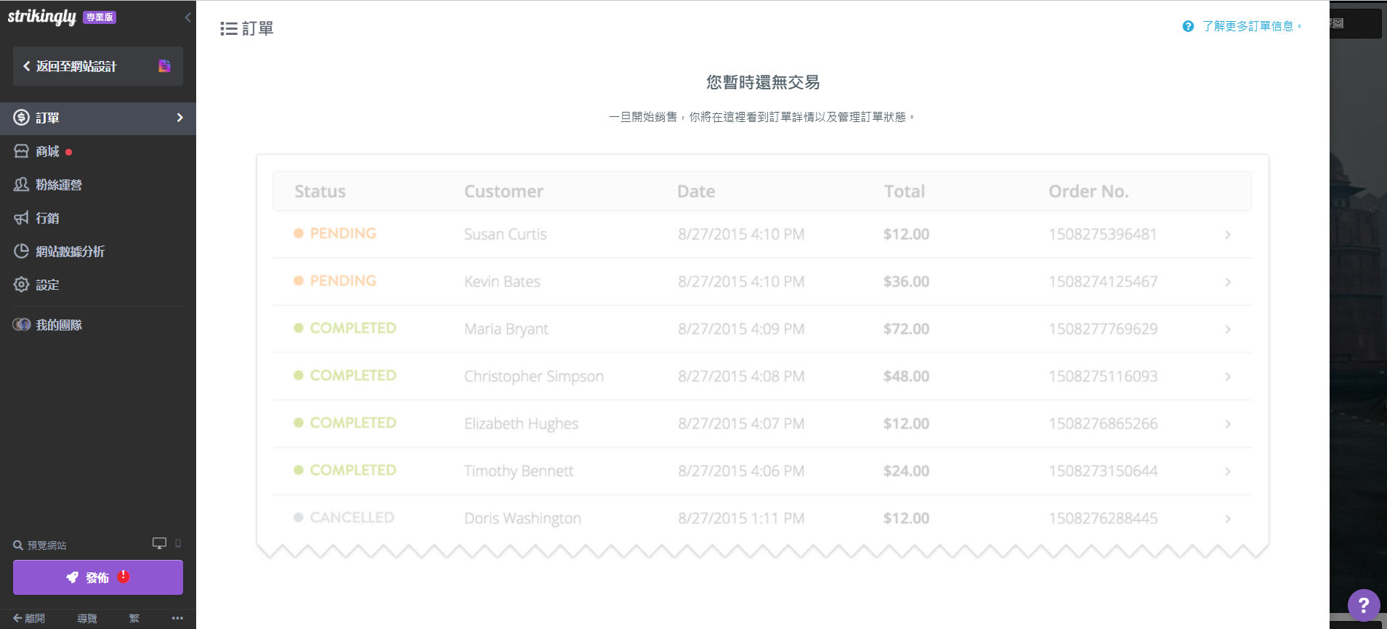Click the 專業版 badge

(100, 17)
